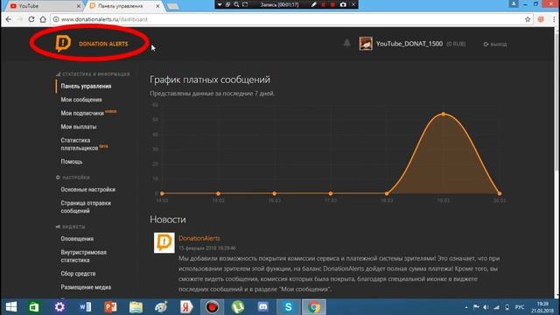Open Основные настройки settings
This screenshot has width=560, height=315.
point(87,189)
